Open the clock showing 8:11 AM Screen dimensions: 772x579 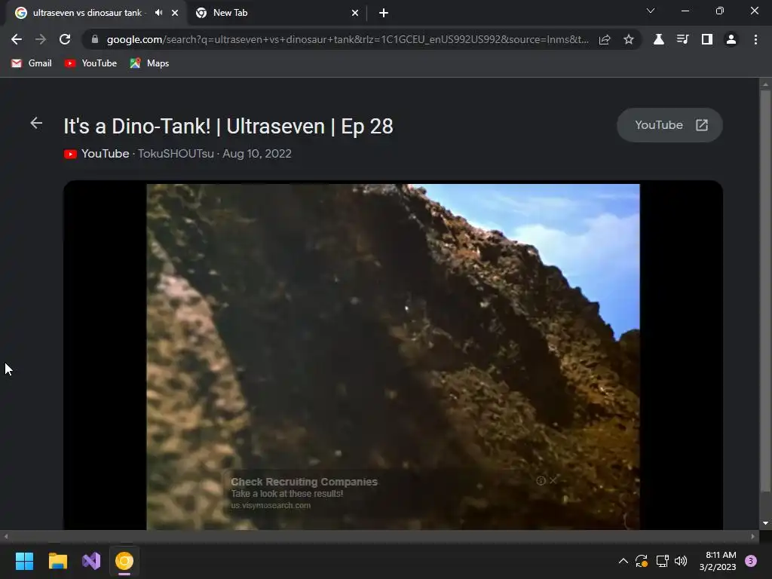tap(718, 561)
